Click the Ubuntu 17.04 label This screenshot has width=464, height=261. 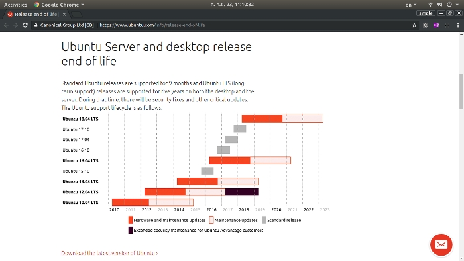[76, 140]
